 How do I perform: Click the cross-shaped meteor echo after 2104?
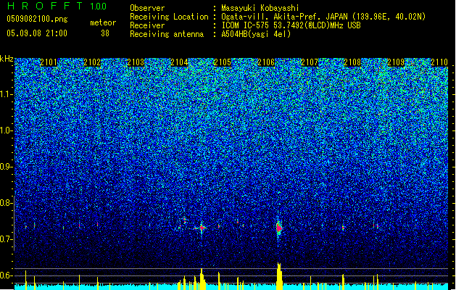click(202, 228)
